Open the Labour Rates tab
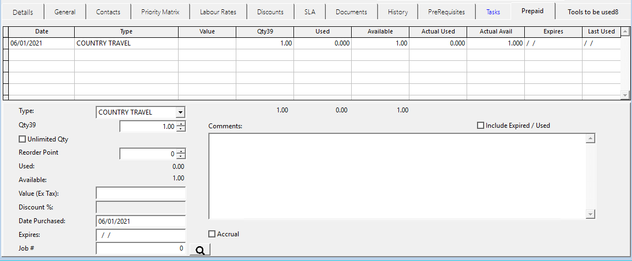The height and width of the screenshot is (261, 632). click(218, 12)
